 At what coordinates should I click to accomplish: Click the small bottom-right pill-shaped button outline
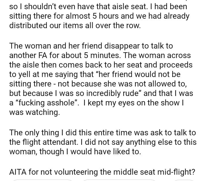[185, 180]
